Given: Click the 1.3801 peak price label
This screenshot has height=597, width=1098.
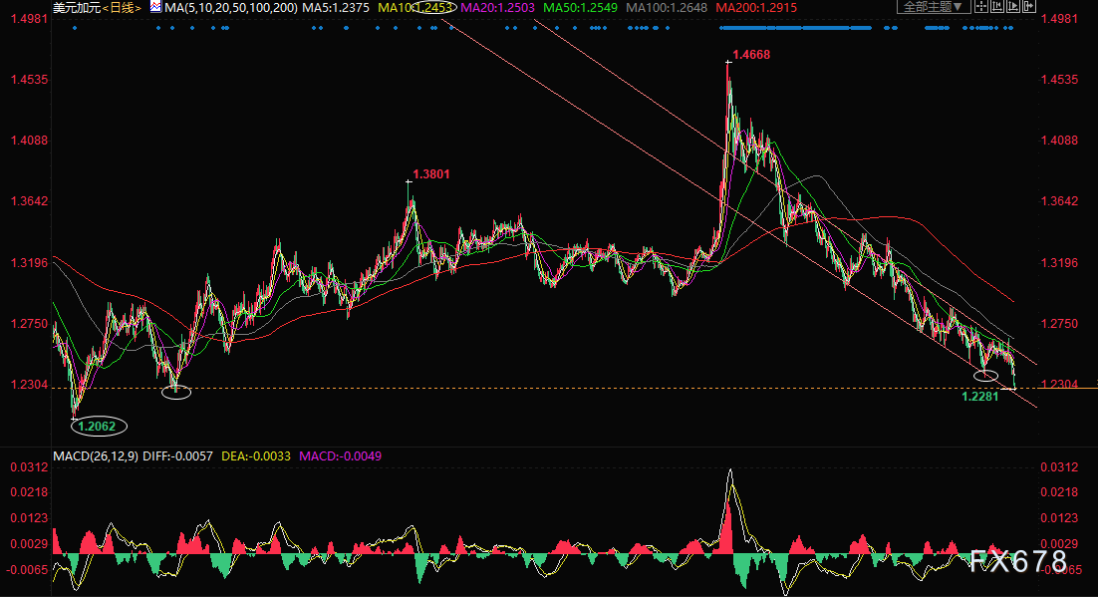Looking at the screenshot, I should click(x=430, y=174).
